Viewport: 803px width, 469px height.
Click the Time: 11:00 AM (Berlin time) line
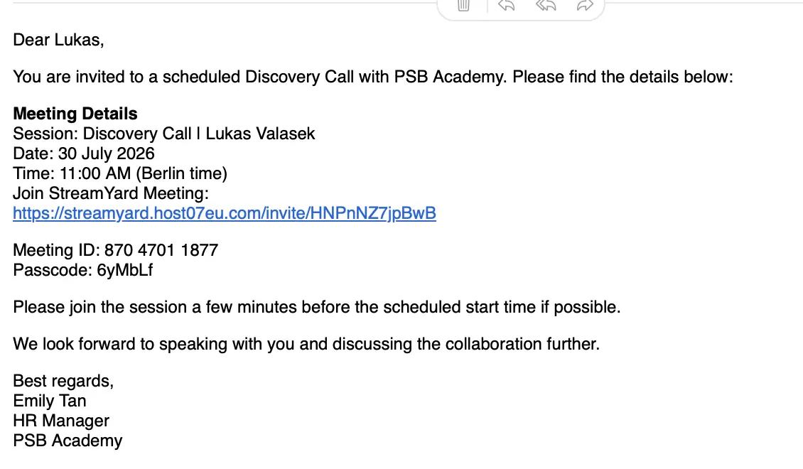(x=120, y=173)
